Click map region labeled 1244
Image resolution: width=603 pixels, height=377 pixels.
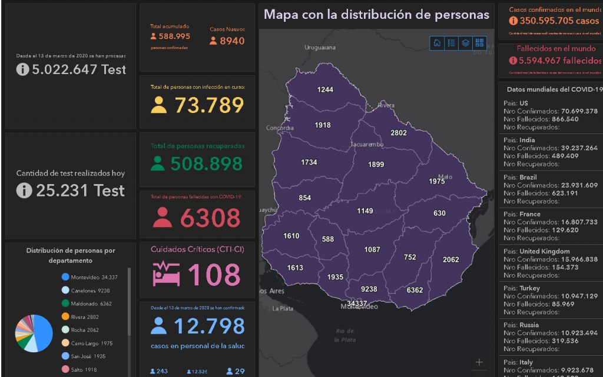pyautogui.click(x=325, y=89)
